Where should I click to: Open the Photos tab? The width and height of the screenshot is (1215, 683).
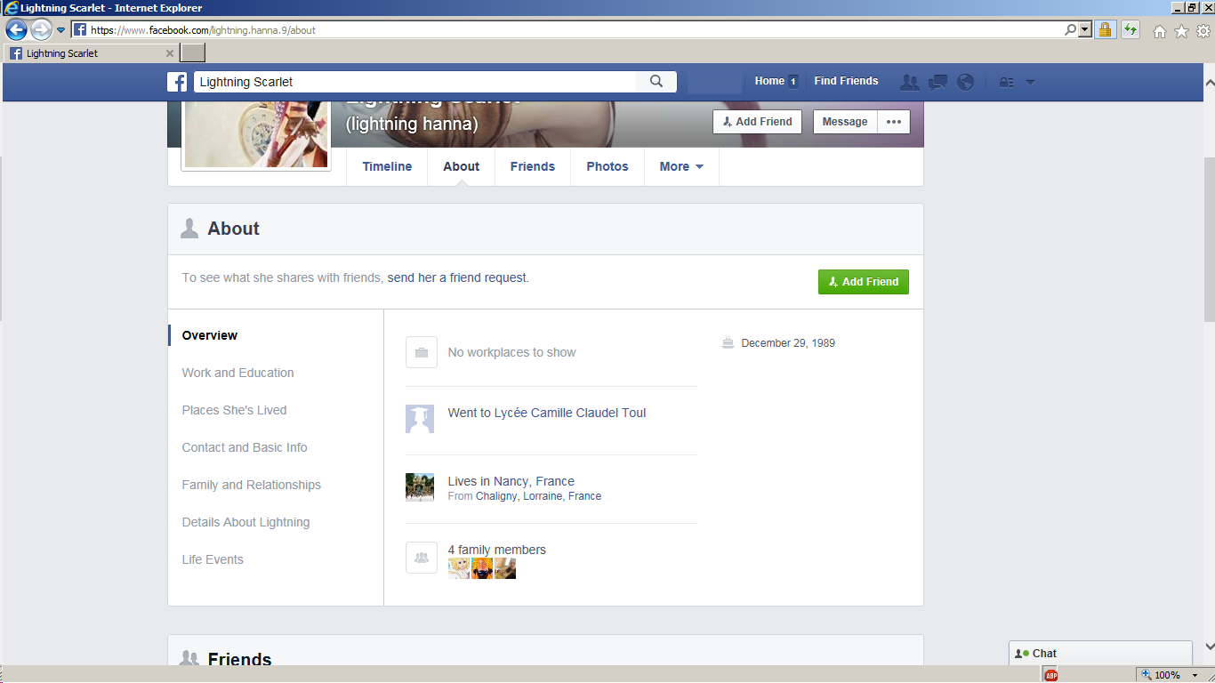pyautogui.click(x=607, y=166)
